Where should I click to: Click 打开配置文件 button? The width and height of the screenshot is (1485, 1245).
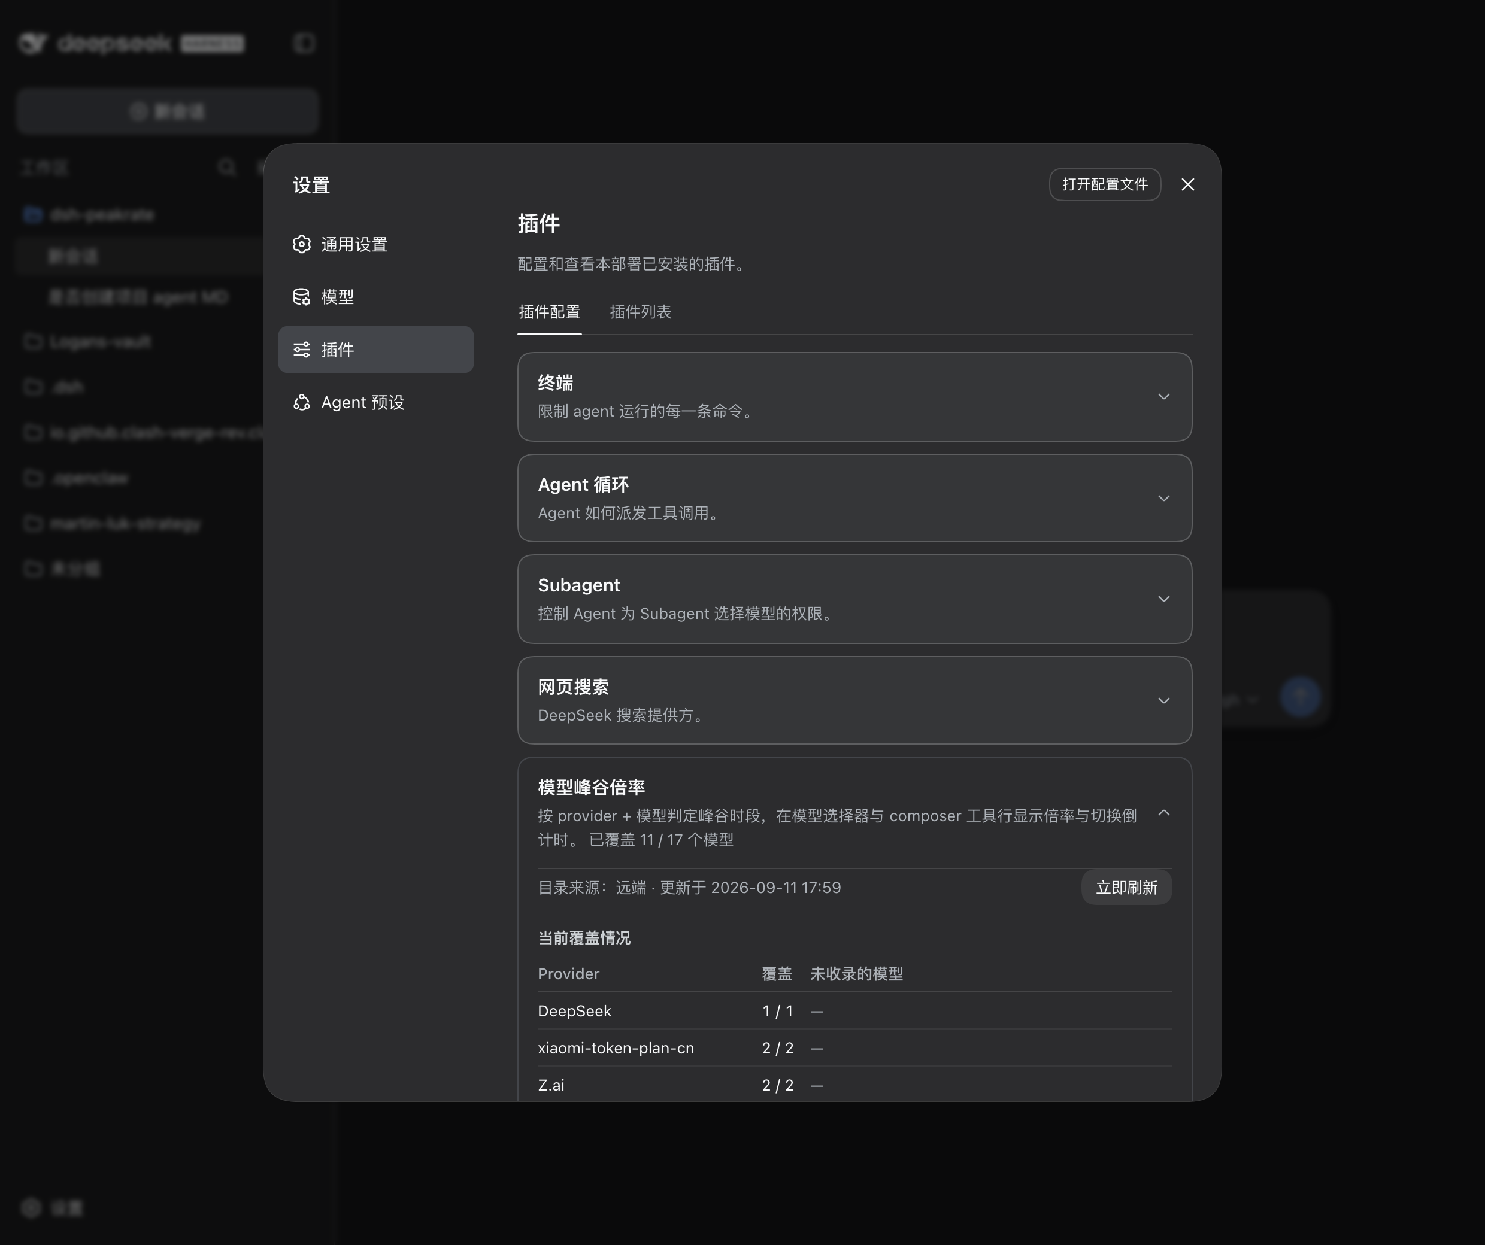[1105, 184]
